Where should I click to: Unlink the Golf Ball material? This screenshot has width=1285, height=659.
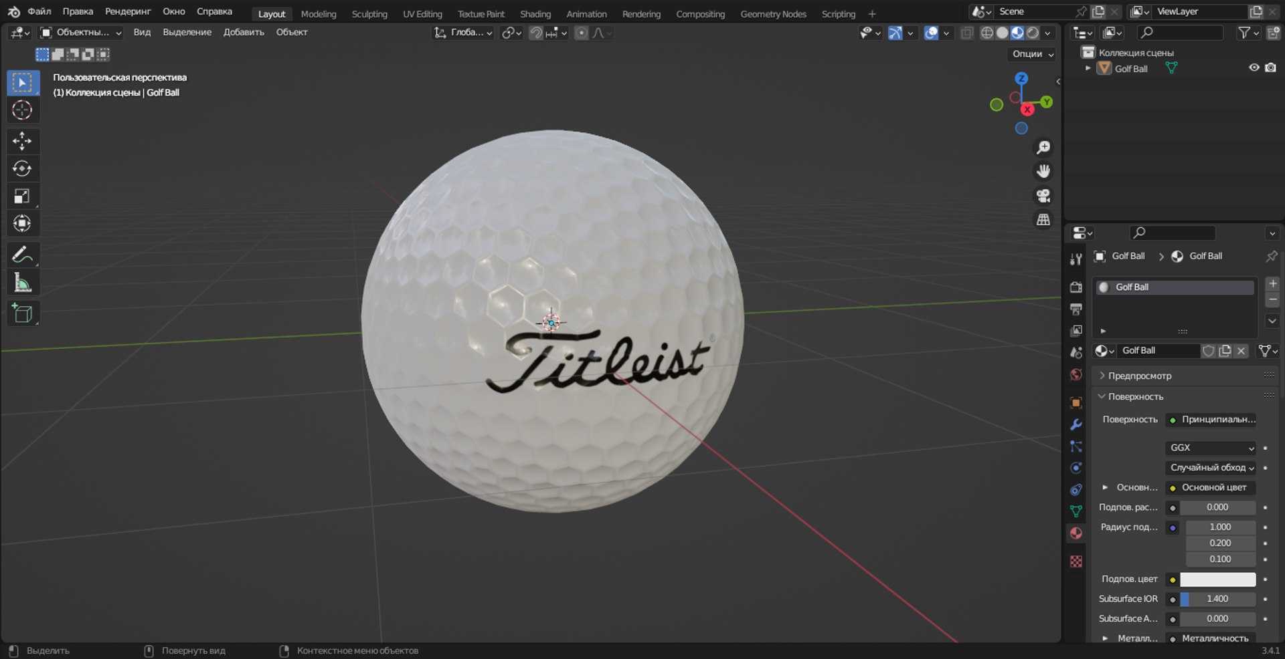pyautogui.click(x=1241, y=351)
